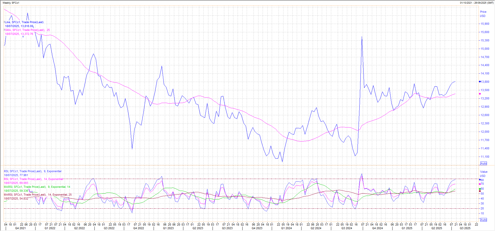Select the magenta RSI 14 Exponential legend label

33,179
